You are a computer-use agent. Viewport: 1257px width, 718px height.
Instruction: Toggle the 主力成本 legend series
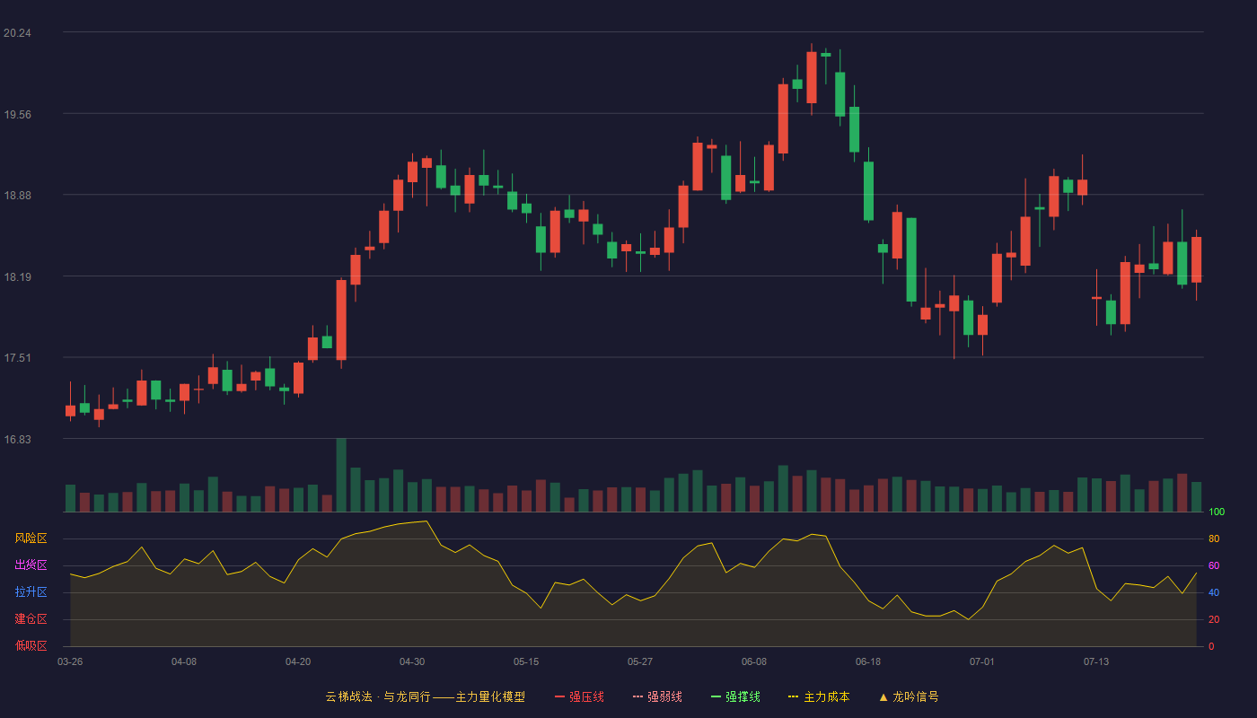[819, 696]
